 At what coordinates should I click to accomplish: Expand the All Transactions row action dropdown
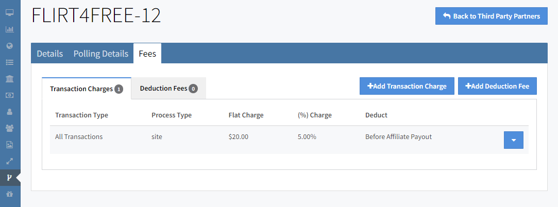[x=513, y=140]
